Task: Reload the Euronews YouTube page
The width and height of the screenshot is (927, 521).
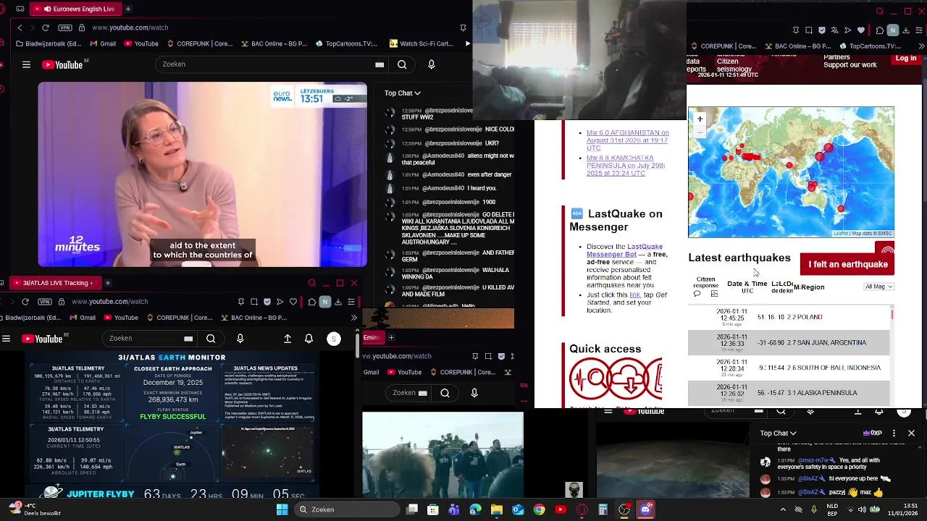Action: [46, 27]
